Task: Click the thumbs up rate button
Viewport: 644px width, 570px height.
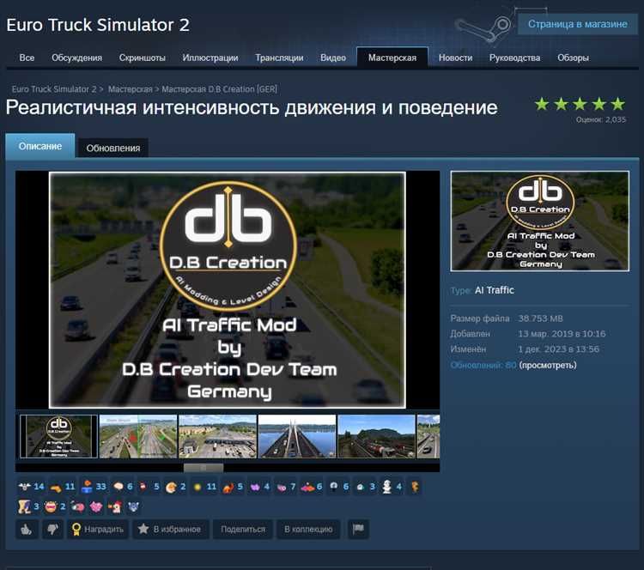Action: [27, 530]
